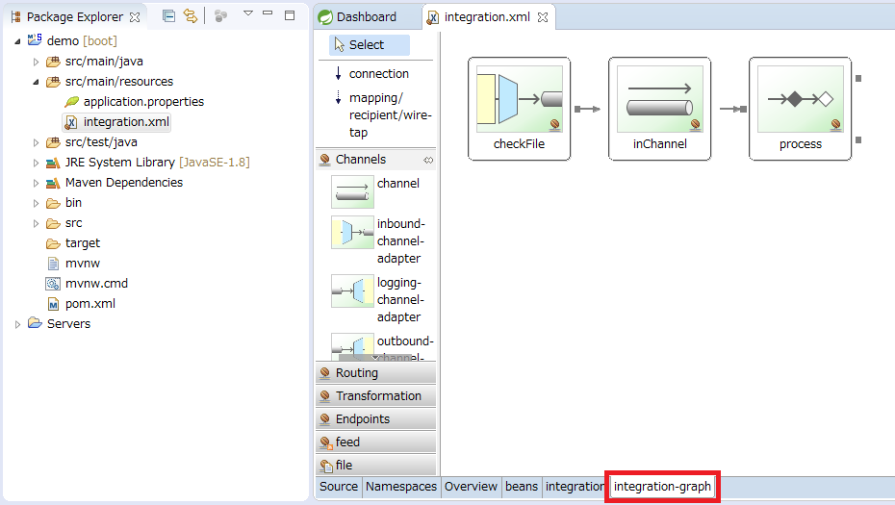Select the checkFile node in graph
This screenshot has width=895, height=505.
(519, 109)
